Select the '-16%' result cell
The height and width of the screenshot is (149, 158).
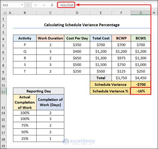141,91
